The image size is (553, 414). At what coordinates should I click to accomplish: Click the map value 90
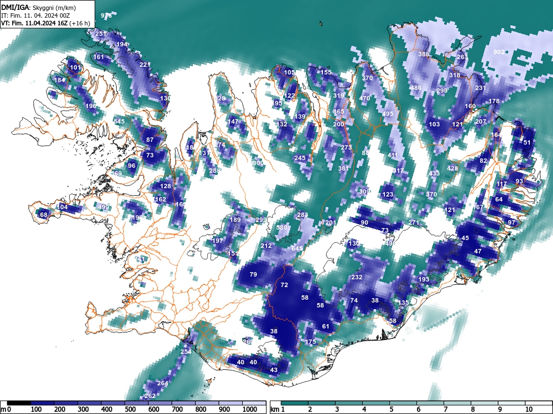point(364,222)
